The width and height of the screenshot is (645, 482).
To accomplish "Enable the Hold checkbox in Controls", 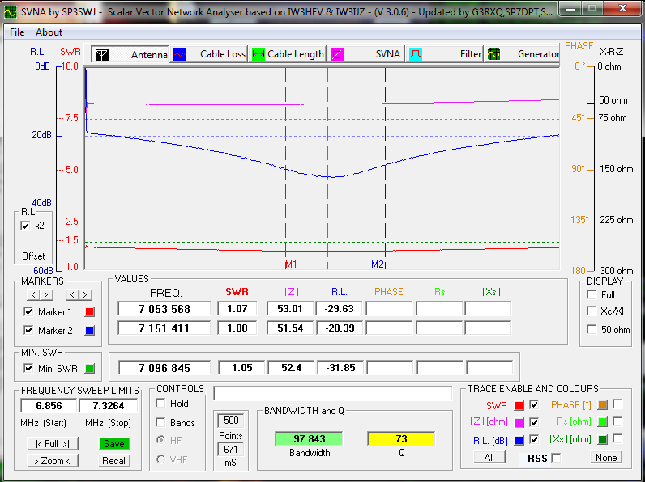I will [x=160, y=403].
